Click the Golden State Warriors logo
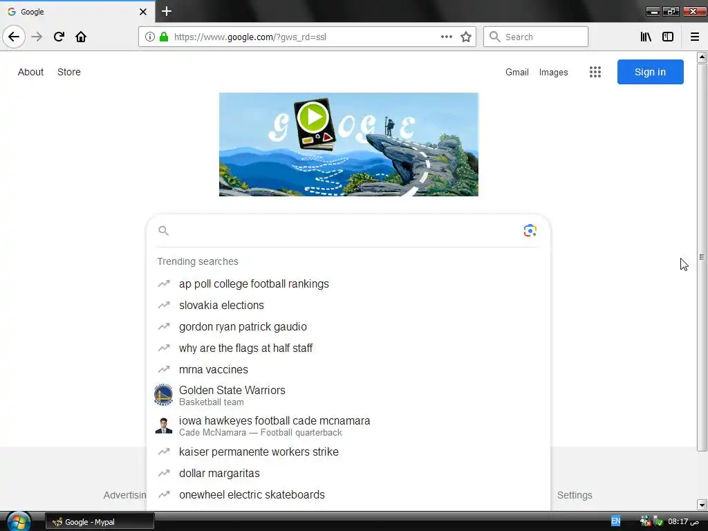 (163, 395)
